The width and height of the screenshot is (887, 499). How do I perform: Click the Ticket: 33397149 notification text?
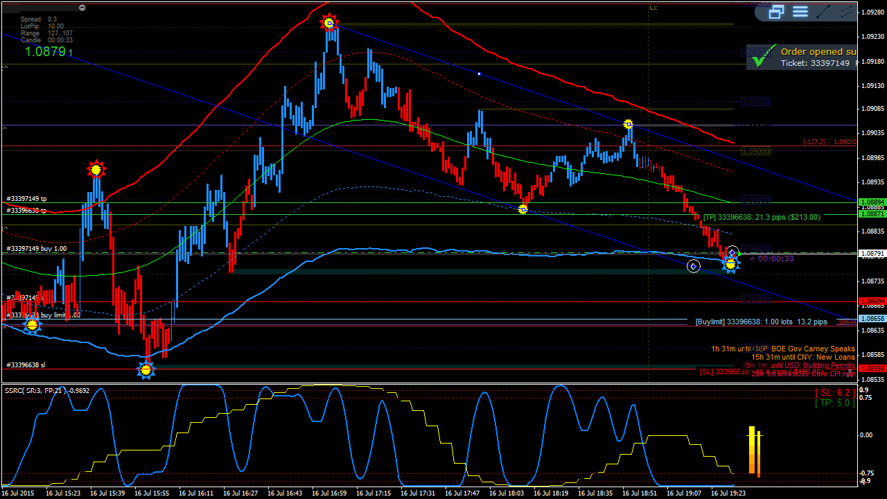[x=815, y=63]
